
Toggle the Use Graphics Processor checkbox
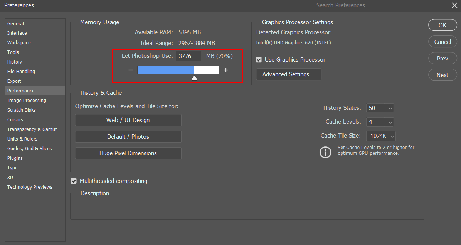pos(259,60)
